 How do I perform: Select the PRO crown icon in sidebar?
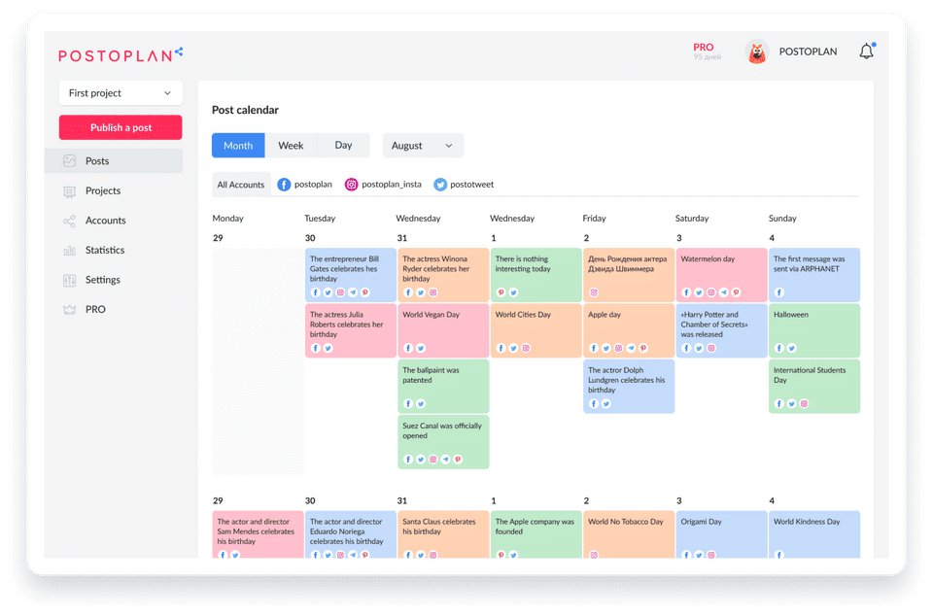coord(70,310)
